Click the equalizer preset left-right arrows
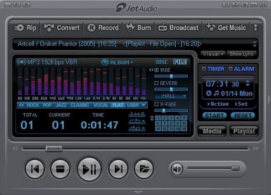 21,105
